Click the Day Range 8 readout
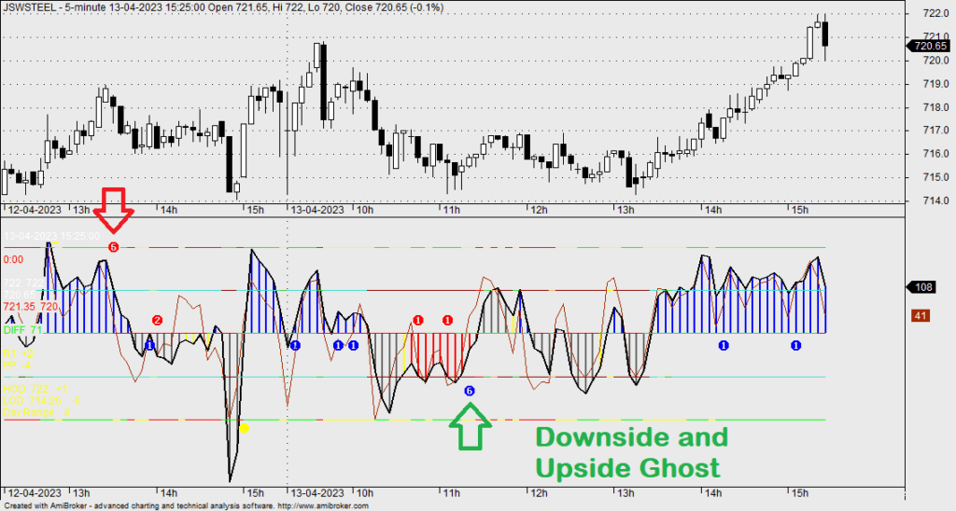This screenshot has height=511, width=956. click(x=36, y=412)
